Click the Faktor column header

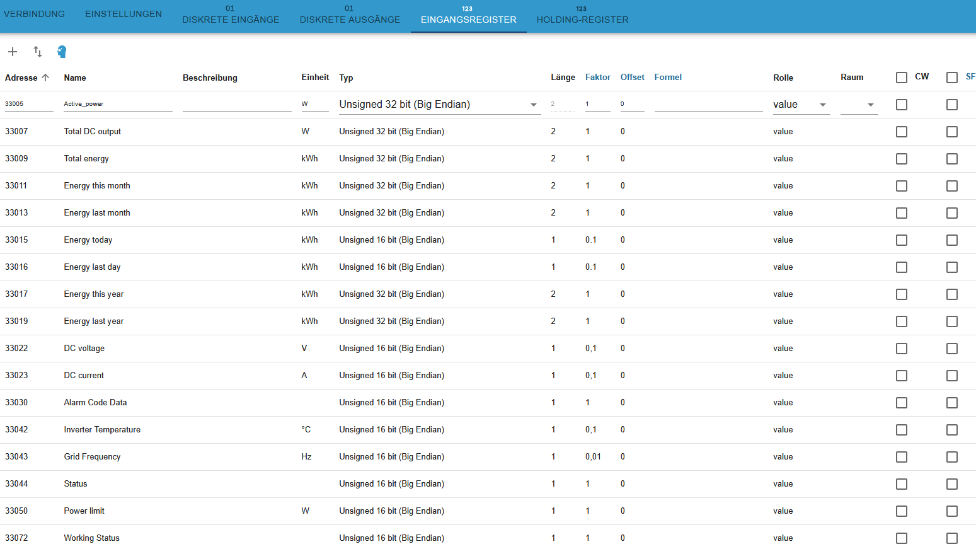pos(597,77)
